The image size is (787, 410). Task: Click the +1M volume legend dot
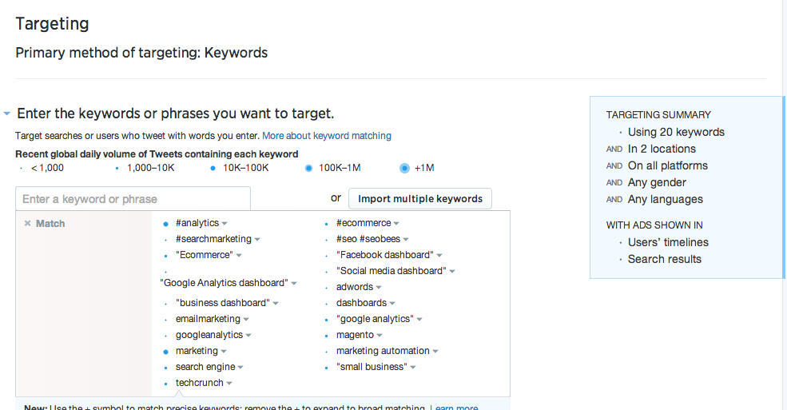point(404,168)
